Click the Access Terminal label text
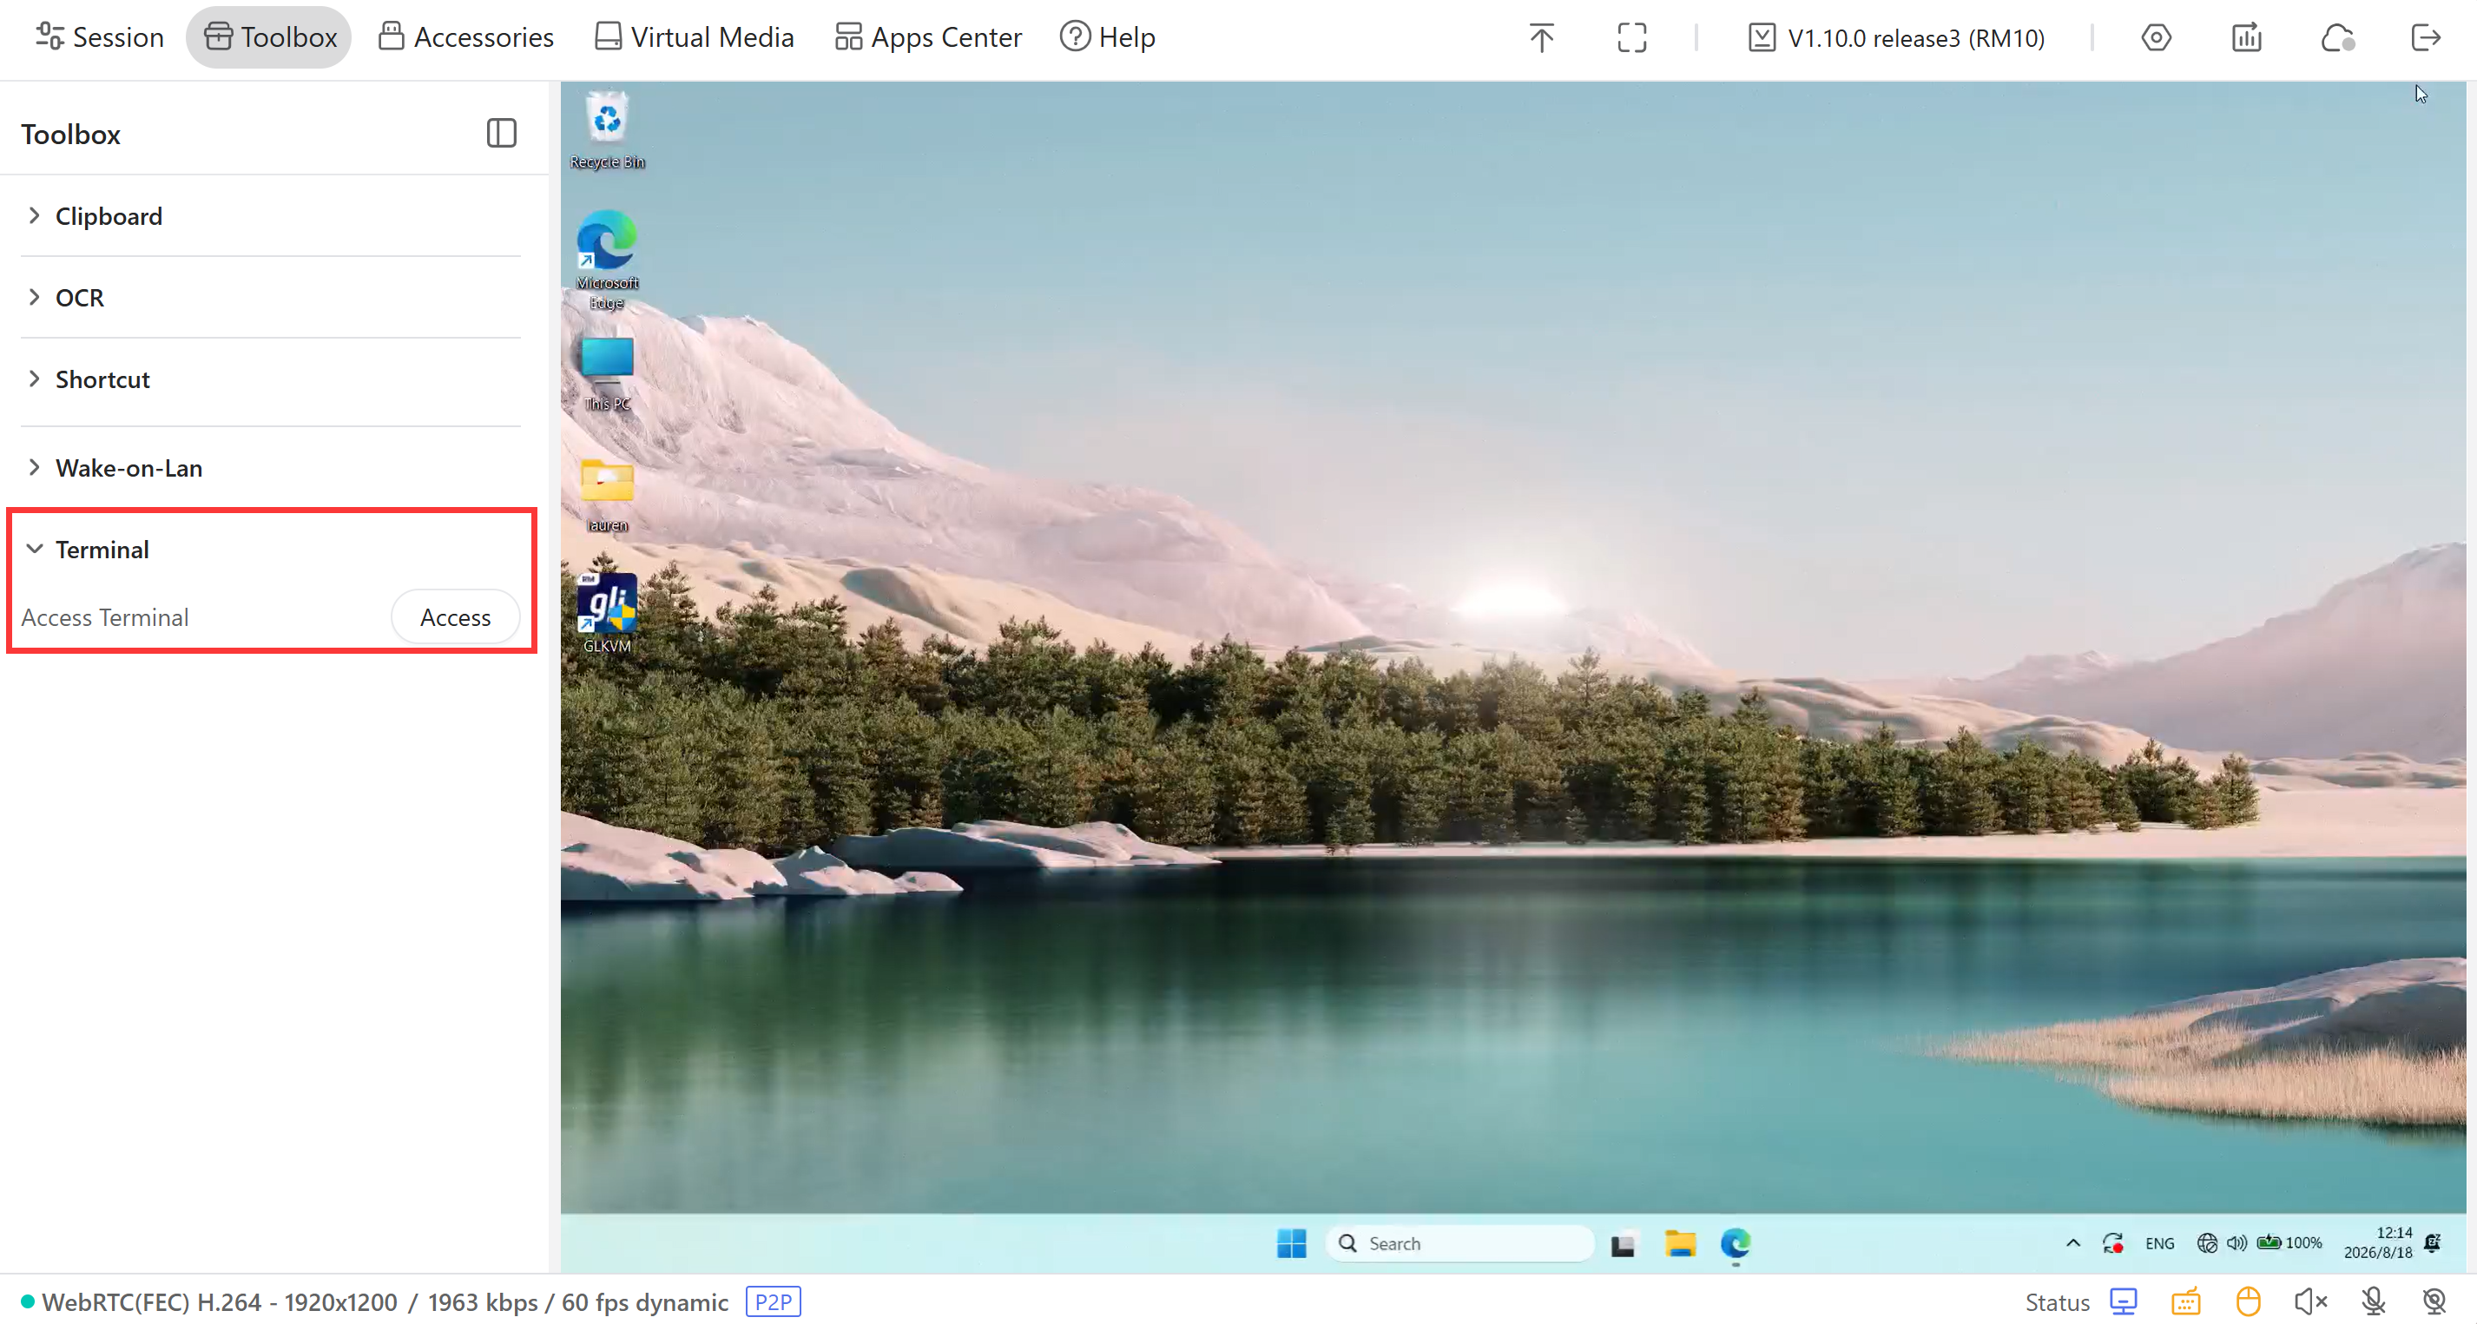This screenshot has height=1324, width=2477. point(105,617)
